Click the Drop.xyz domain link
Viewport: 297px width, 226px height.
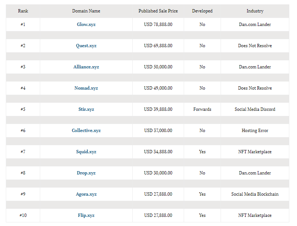[86, 173]
